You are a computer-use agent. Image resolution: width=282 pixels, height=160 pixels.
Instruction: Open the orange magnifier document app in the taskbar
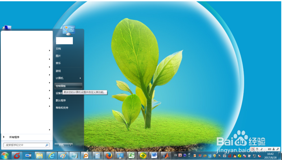[x=86, y=156]
